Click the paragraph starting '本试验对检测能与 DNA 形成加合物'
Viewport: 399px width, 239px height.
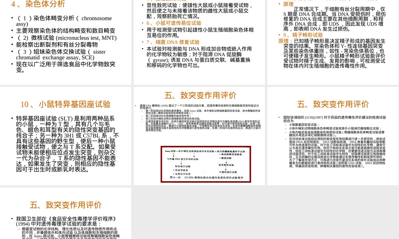coord(199,57)
